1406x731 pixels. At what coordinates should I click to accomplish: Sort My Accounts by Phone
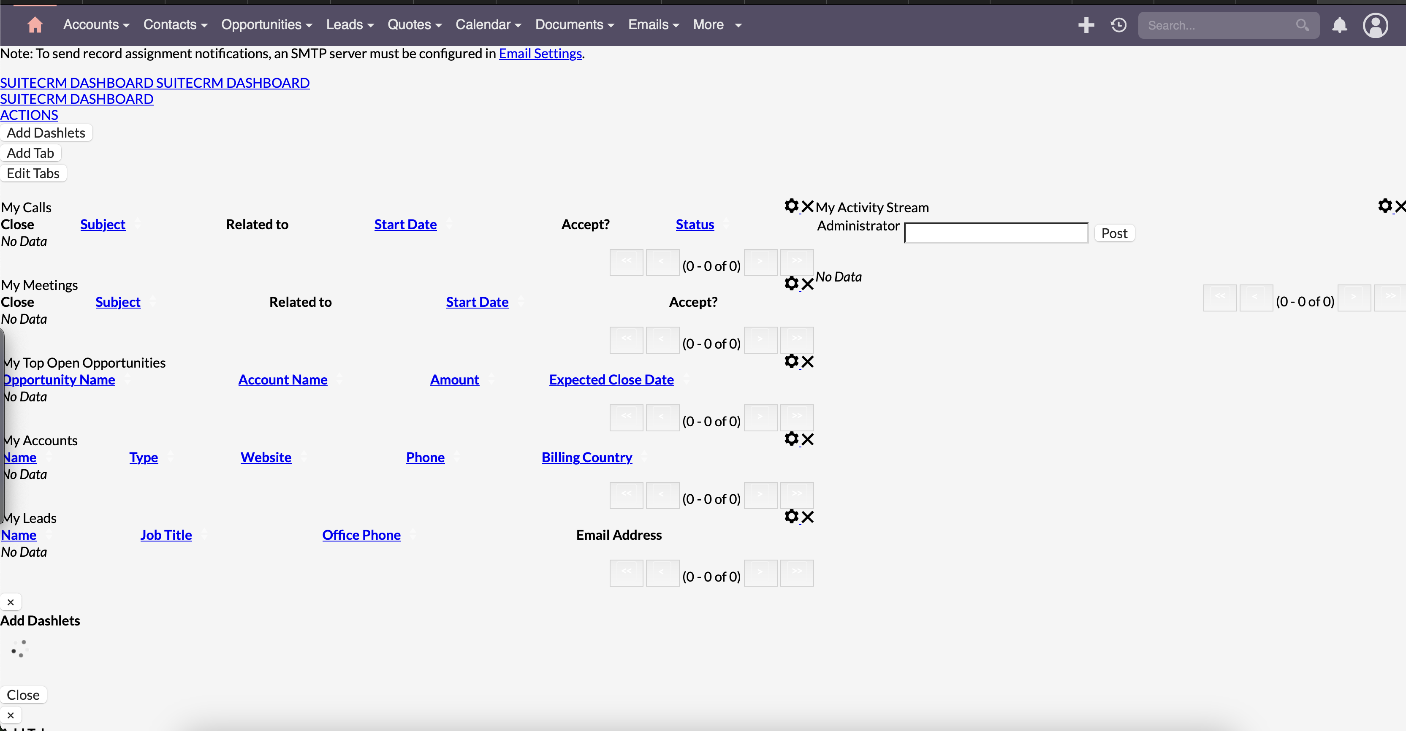(x=425, y=457)
